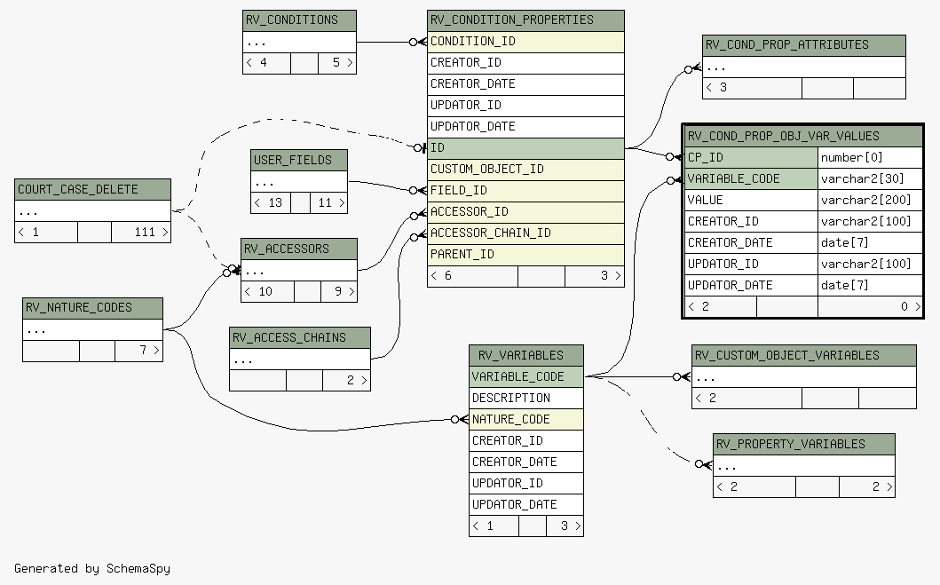
Task: Click the '111 >' children count in COURT_CASE_DELETE
Action: pos(141,232)
